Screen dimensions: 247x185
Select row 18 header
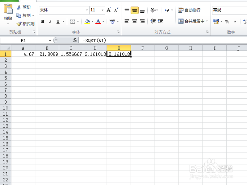pyautogui.click(x=6, y=156)
